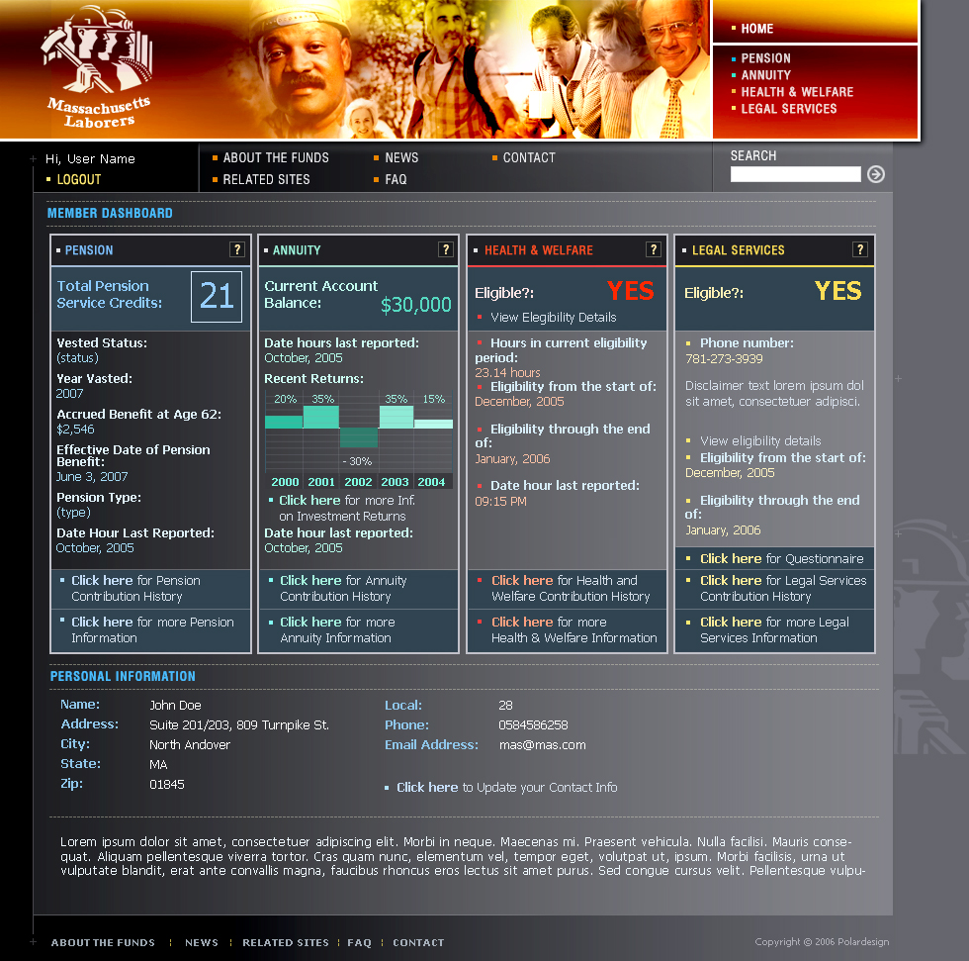969x961 pixels.
Task: Open the Health & Welfare help question mark
Action: (x=654, y=249)
